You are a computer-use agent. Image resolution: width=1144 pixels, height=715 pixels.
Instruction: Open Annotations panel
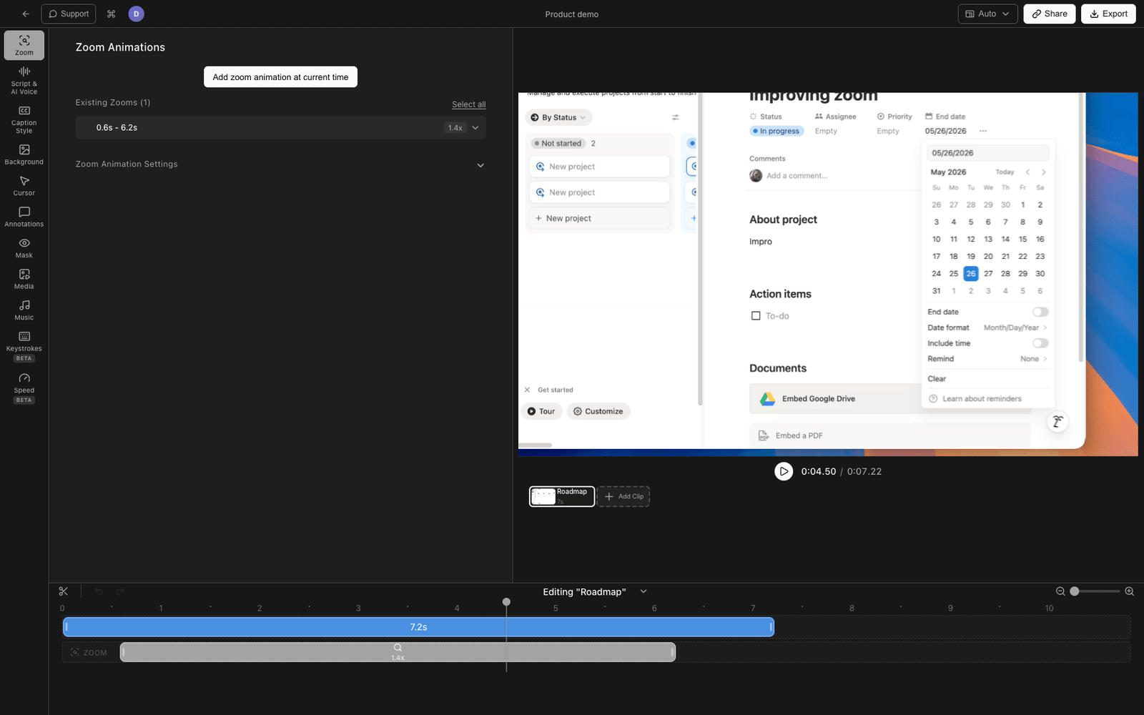(x=24, y=217)
